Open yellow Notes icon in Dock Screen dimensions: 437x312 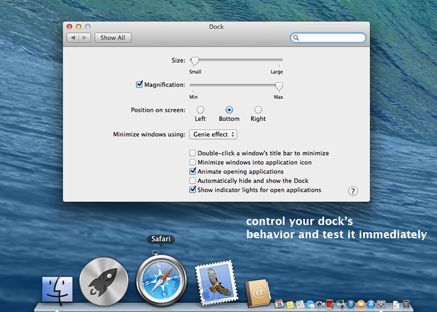pyautogui.click(x=290, y=304)
